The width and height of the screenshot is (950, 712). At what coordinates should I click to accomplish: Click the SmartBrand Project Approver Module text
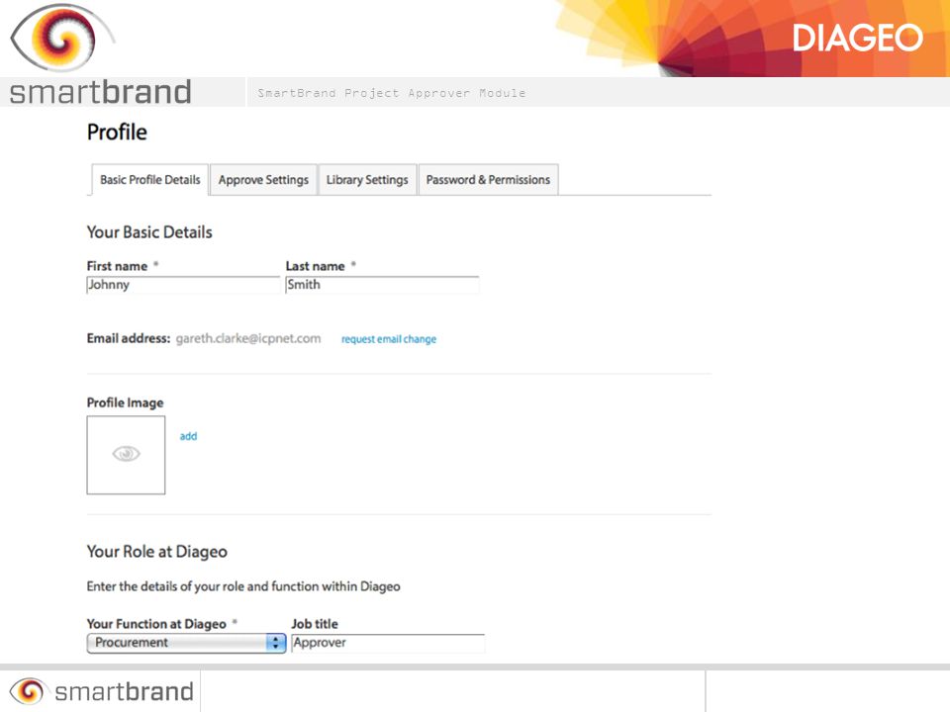point(392,93)
